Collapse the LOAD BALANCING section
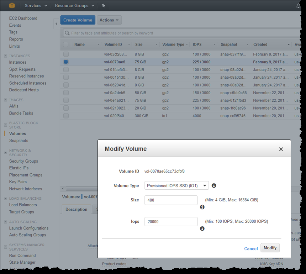Image resolution: width=306 pixels, height=274 pixels. click(5, 199)
